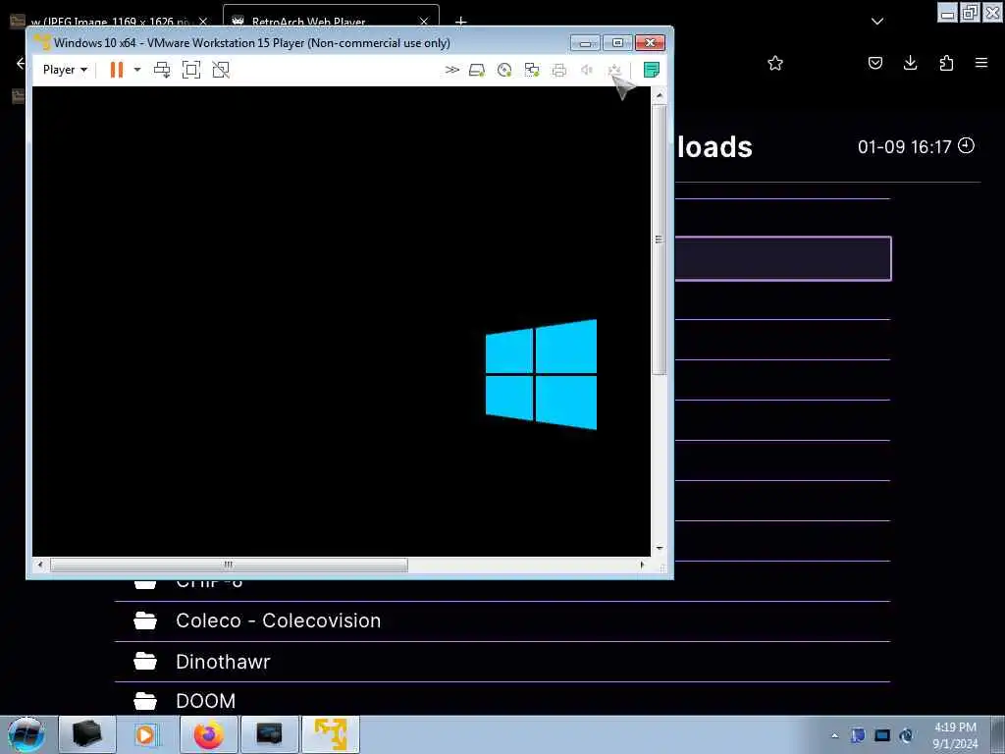Screen dimensions: 1005x754
Task: Close the JPEG Image tab
Action: pyautogui.click(x=203, y=22)
